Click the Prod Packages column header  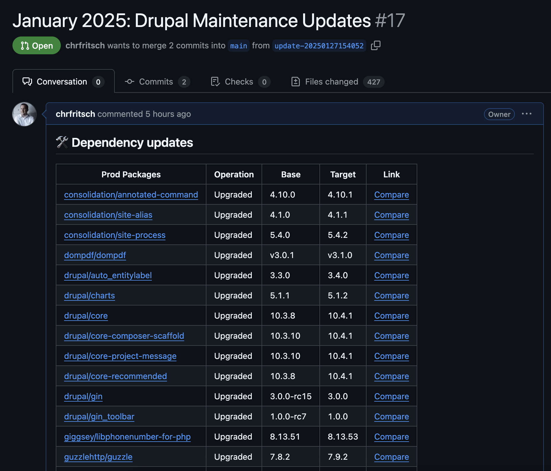[x=131, y=174]
